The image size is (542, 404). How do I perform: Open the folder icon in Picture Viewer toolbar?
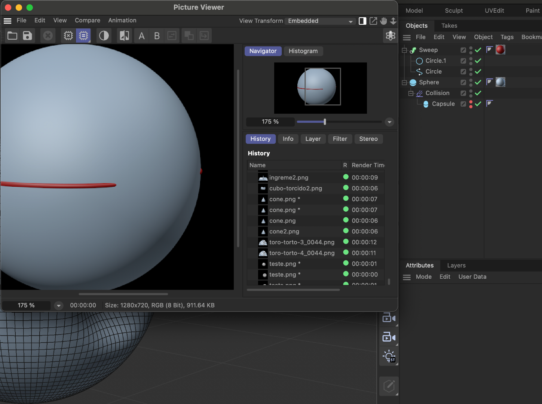click(x=12, y=36)
